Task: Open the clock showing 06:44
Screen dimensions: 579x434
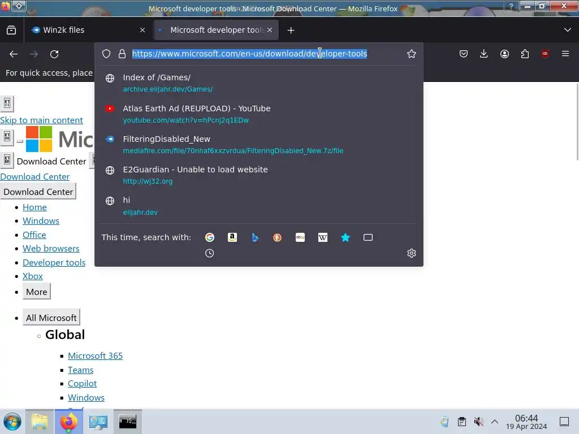Action: tap(526, 422)
